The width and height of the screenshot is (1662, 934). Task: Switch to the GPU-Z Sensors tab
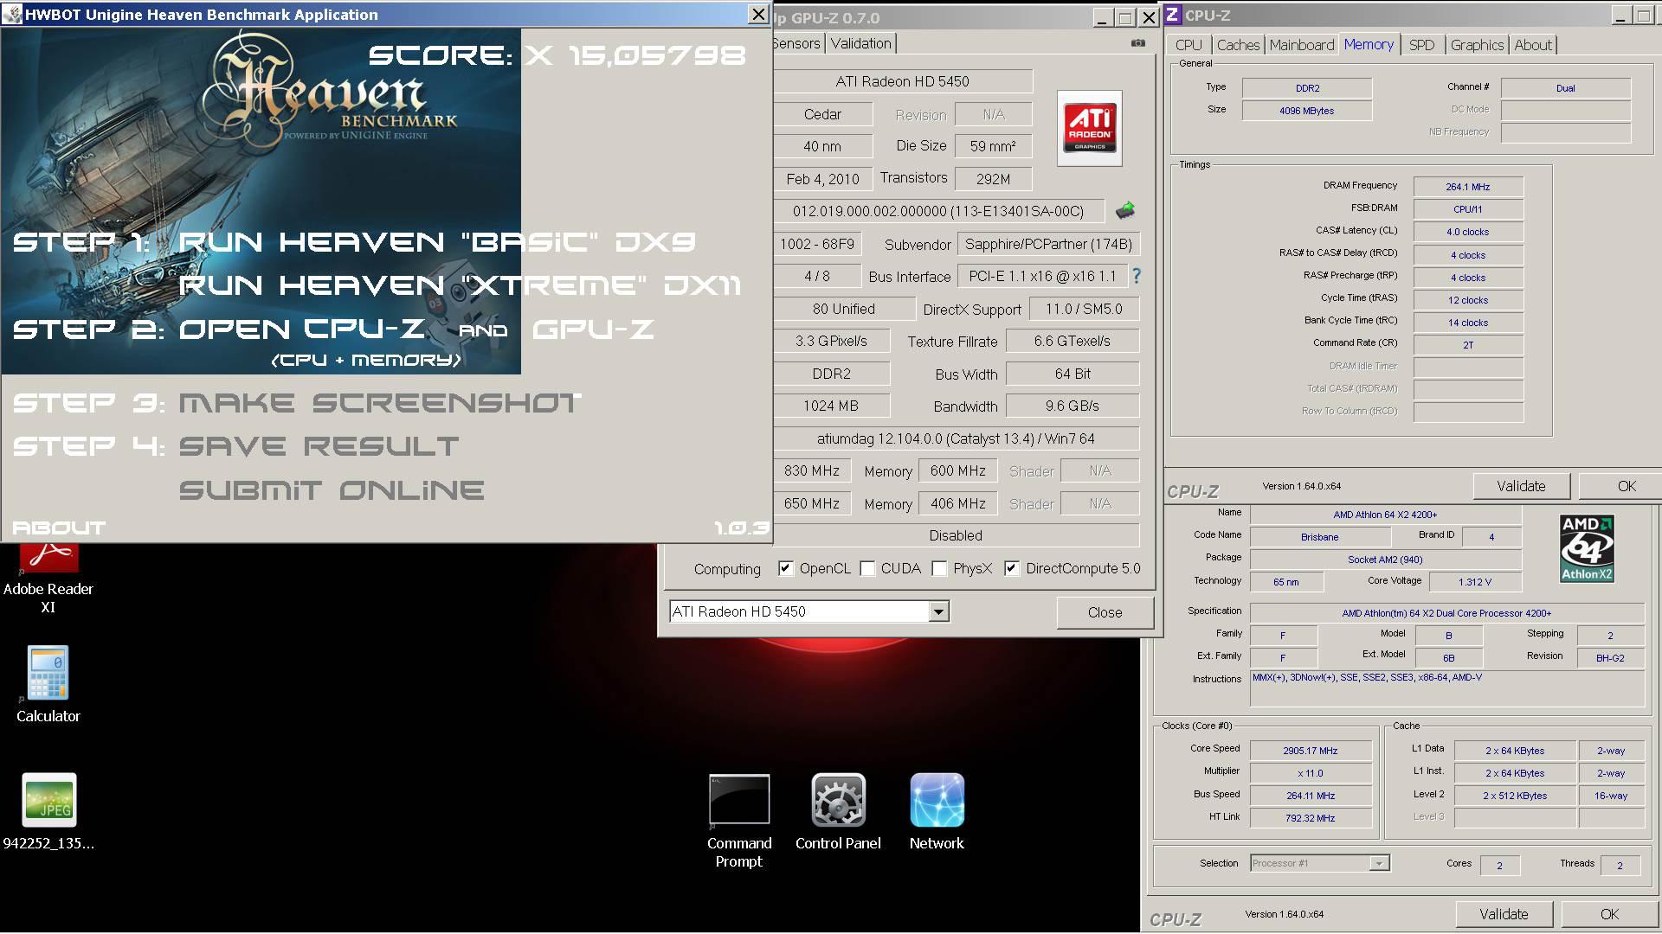796,43
